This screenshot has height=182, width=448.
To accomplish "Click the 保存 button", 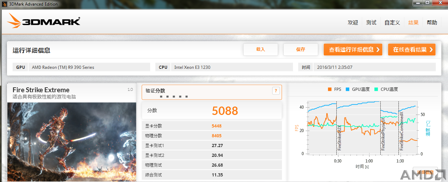I will [x=301, y=50].
